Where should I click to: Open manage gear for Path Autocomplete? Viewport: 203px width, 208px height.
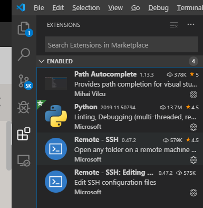(194, 94)
